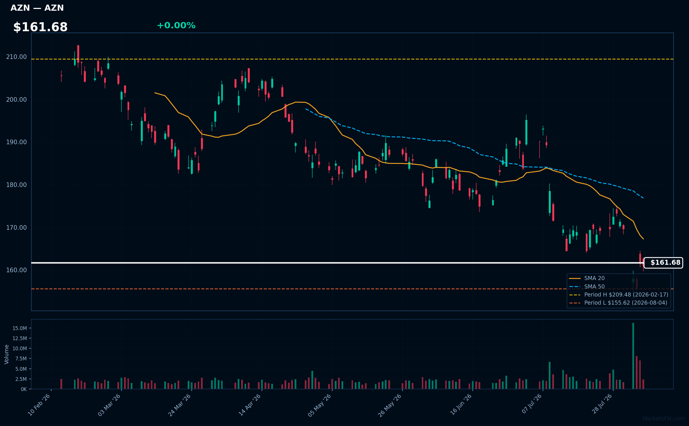Click the 15.0M volume axis label
Image resolution: width=689 pixels, height=426 pixels.
pyautogui.click(x=20, y=328)
